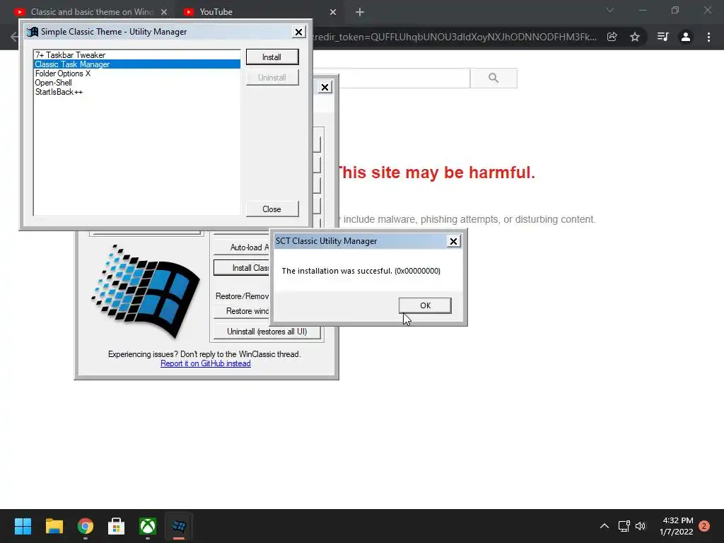Select Folder Options X in the list

pyautogui.click(x=136, y=74)
